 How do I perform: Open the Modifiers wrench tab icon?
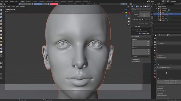pos(155,59)
